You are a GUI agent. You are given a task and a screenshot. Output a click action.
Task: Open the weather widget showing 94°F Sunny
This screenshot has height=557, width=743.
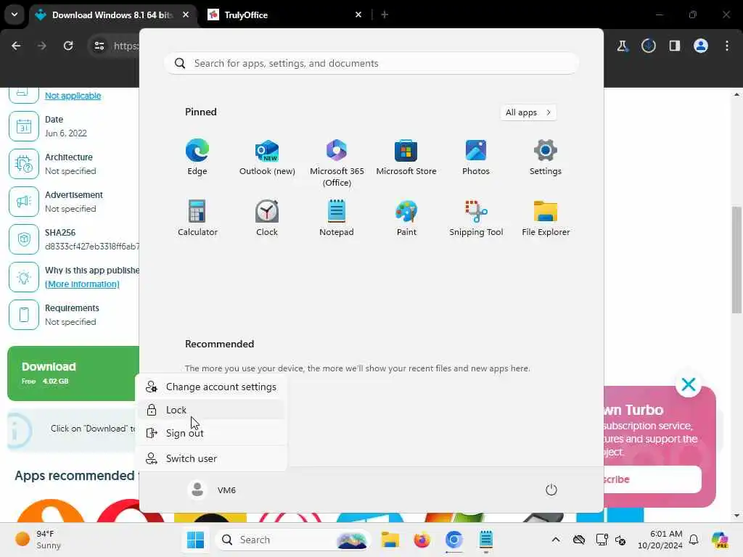coord(38,540)
